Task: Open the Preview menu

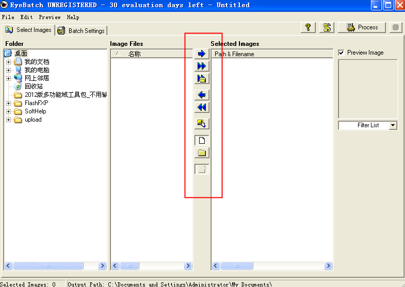Action: coord(50,17)
